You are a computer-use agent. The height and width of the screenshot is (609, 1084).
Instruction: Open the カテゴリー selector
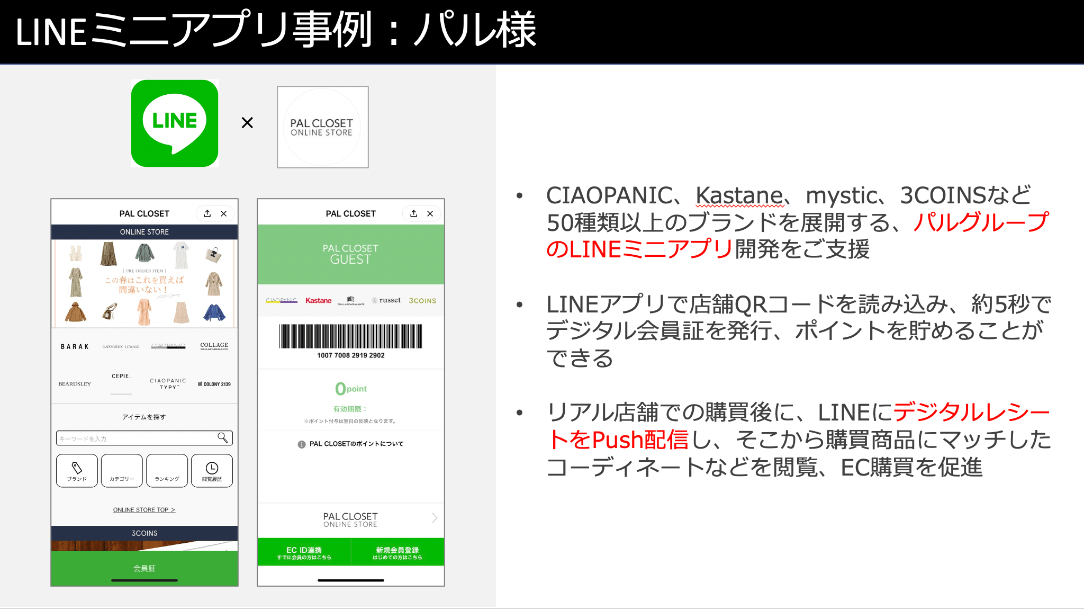pyautogui.click(x=121, y=470)
